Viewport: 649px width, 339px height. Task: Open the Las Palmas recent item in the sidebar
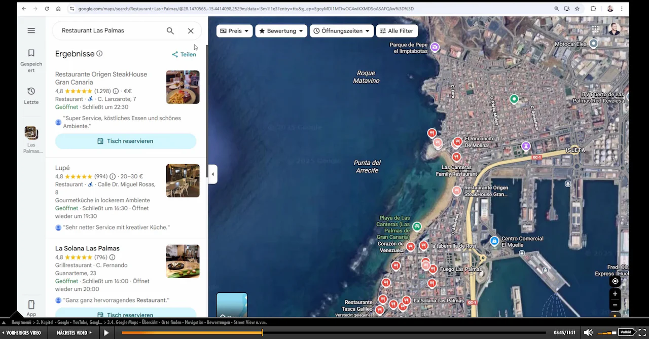click(31, 140)
